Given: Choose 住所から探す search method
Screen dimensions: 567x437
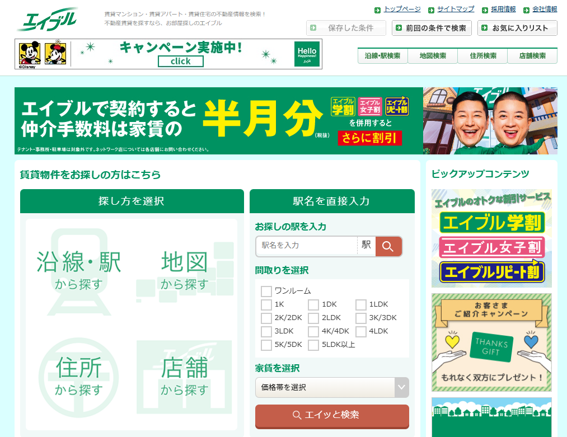Looking at the screenshot, I should (x=78, y=377).
